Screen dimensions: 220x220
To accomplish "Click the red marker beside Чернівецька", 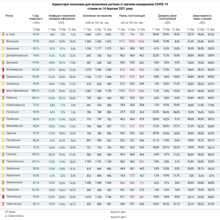I will coord(3,197).
